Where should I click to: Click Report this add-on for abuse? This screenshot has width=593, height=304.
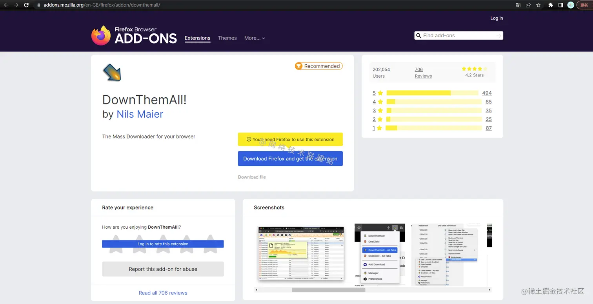coord(163,269)
